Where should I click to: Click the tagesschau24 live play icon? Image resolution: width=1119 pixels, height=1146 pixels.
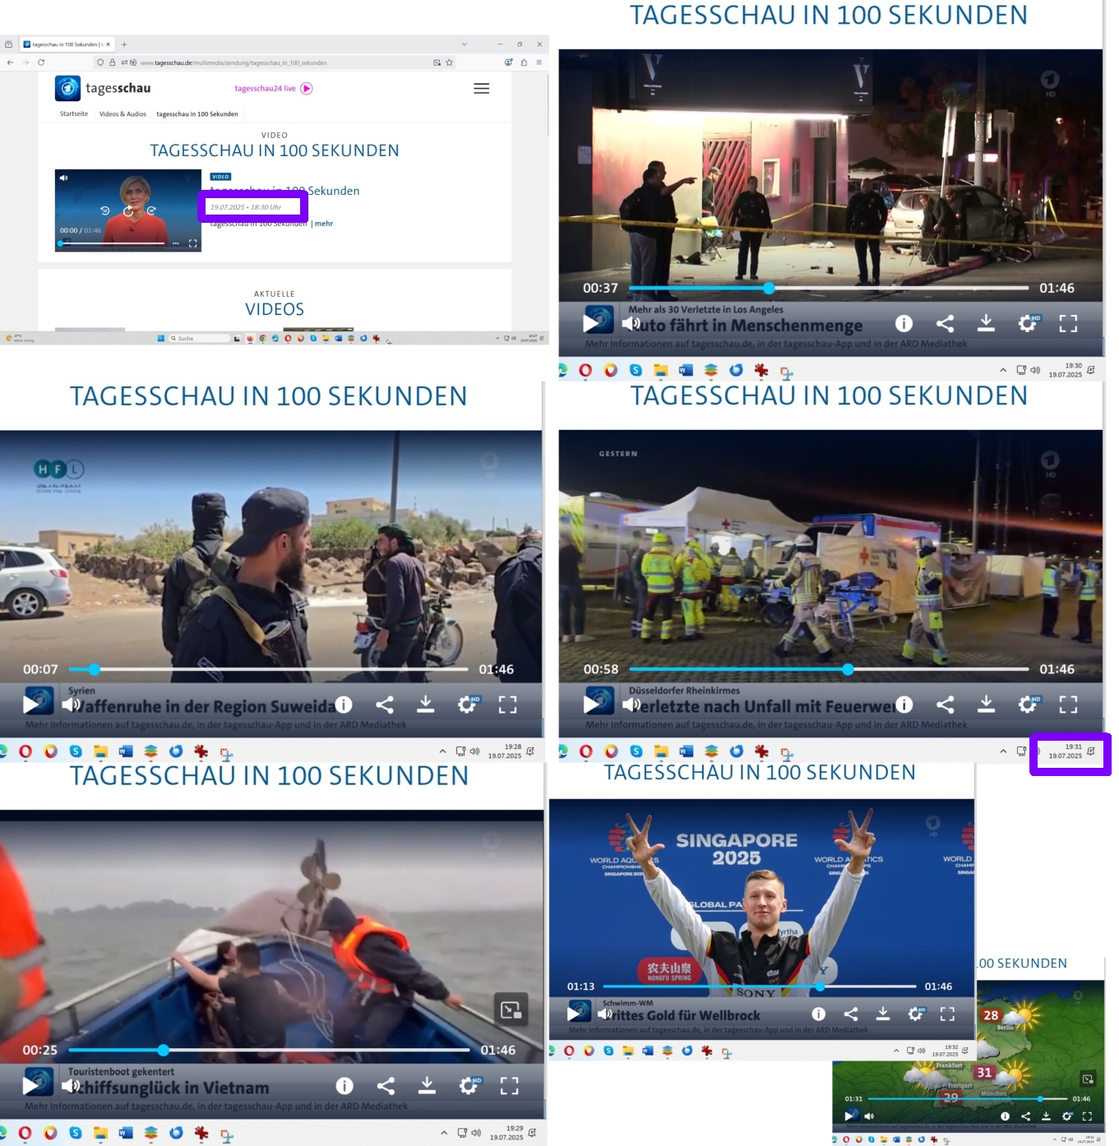pyautogui.click(x=307, y=89)
